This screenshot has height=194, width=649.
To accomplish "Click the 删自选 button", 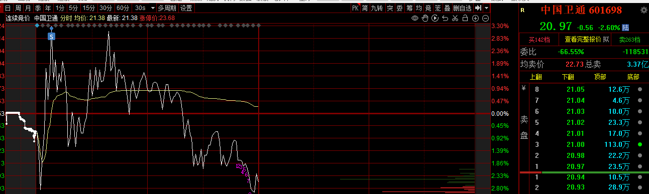I will pyautogui.click(x=463, y=8).
